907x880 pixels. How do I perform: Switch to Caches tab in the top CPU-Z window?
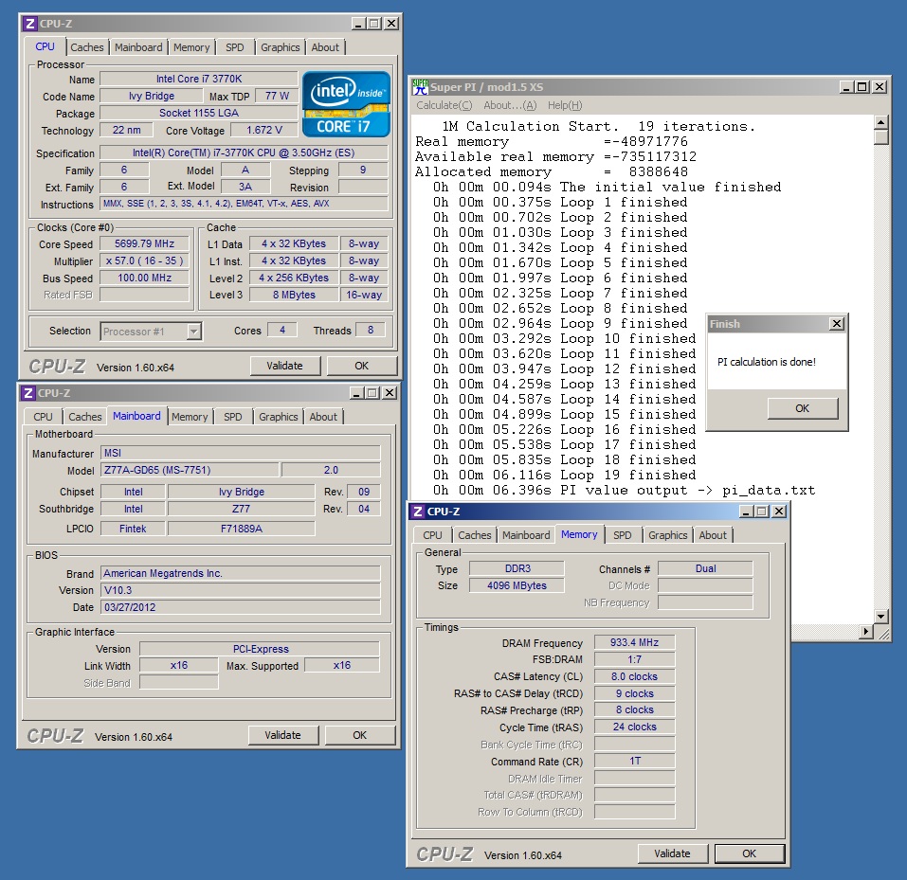tap(87, 47)
